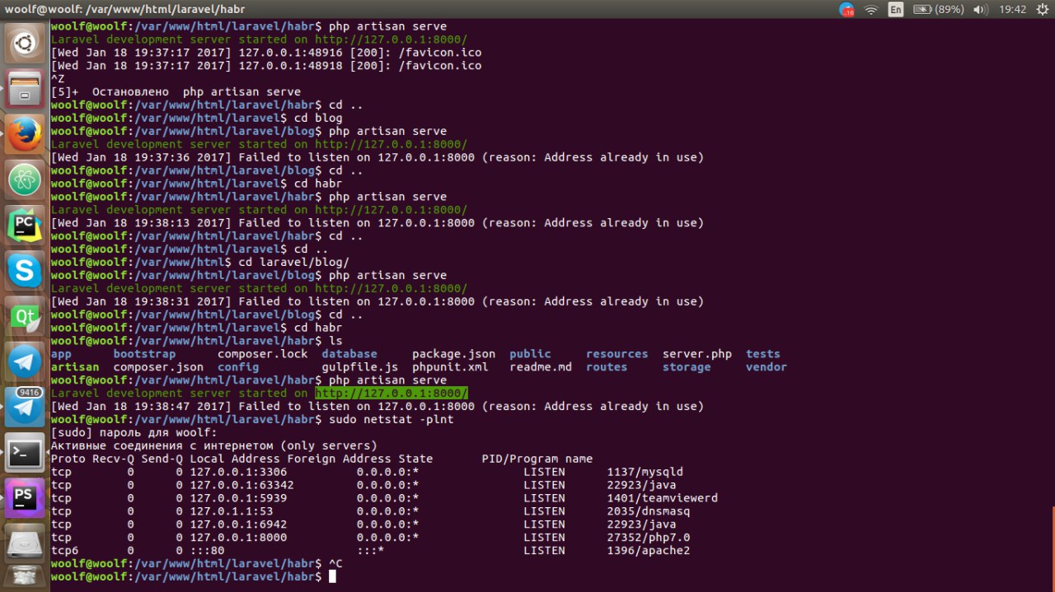Click 'gulpfile.js' file name
This screenshot has width=1055, height=592.
(x=360, y=366)
